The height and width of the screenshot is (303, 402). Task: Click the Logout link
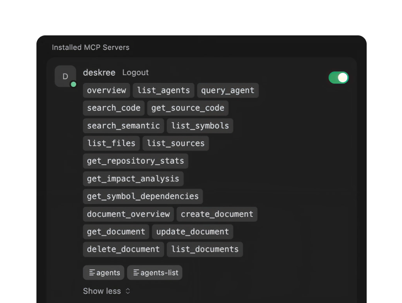click(135, 72)
